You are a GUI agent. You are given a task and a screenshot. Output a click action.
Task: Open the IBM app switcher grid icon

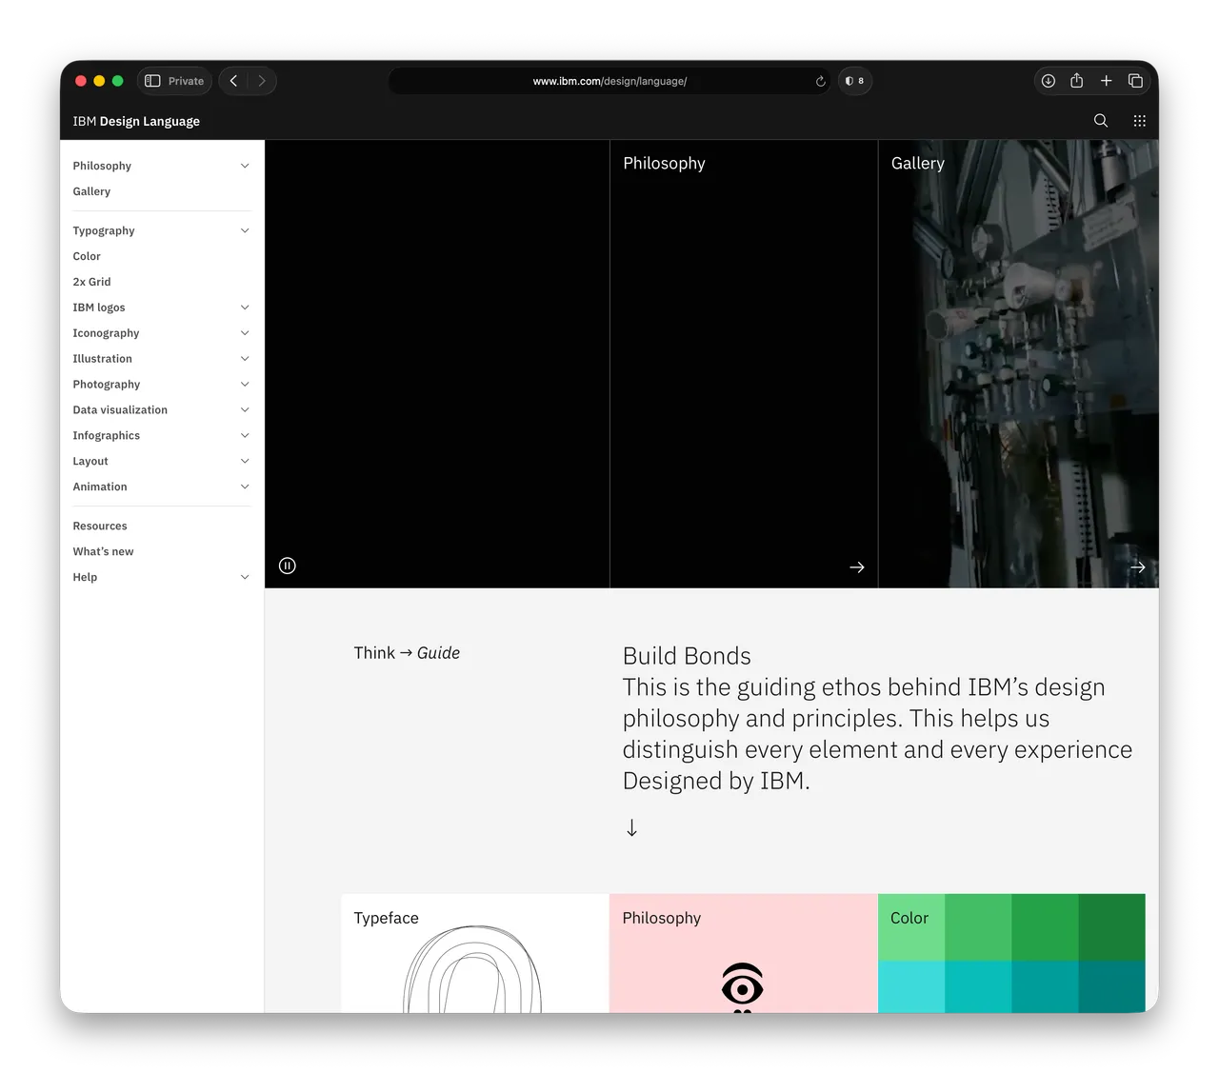(x=1139, y=121)
